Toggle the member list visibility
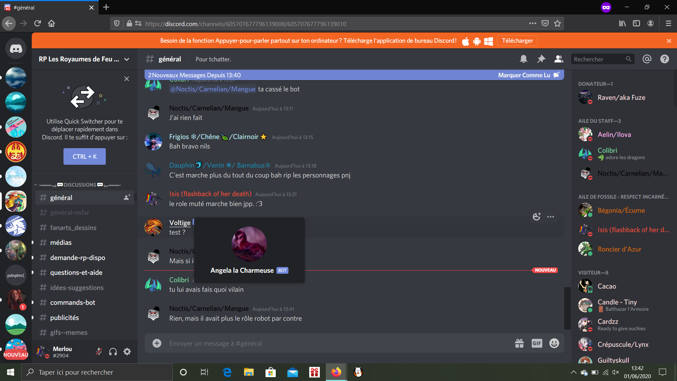The image size is (677, 381). (x=559, y=59)
